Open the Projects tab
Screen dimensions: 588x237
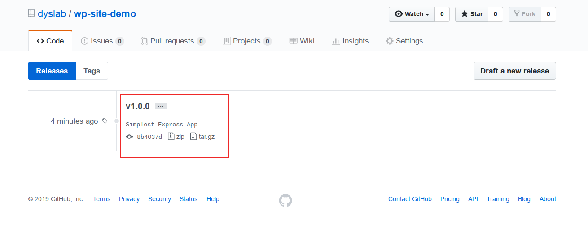[247, 41]
